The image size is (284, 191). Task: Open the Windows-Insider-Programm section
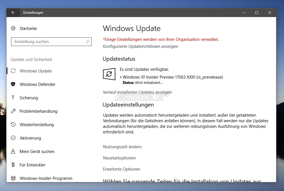pos(46,178)
